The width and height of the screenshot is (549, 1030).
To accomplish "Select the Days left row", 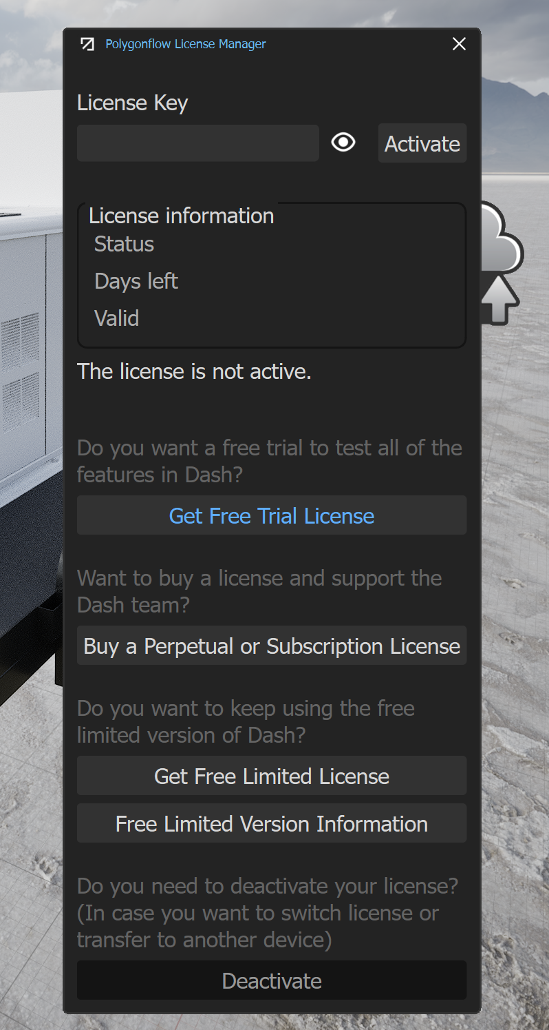I will point(136,281).
